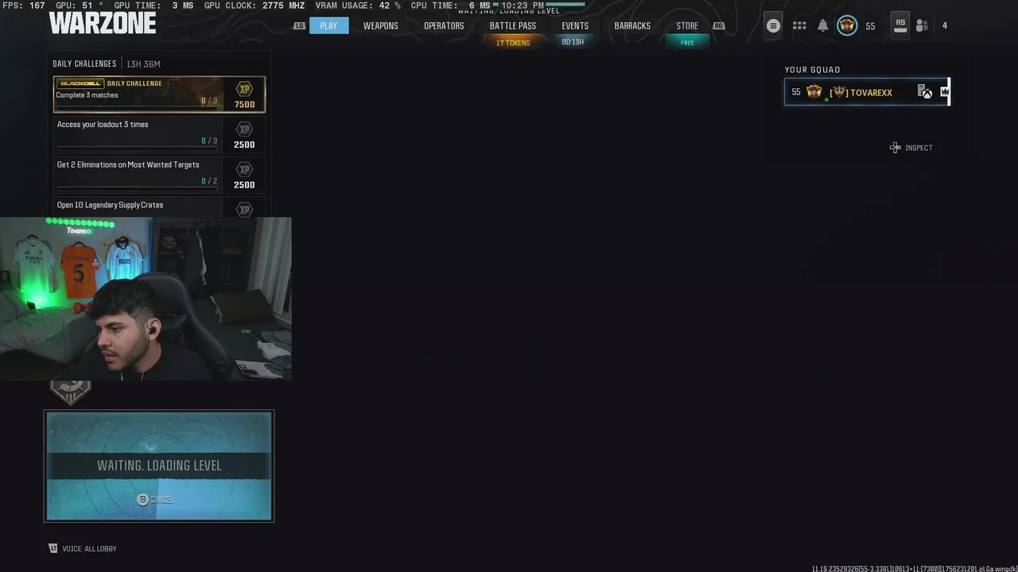
Task: Click XP badge of Most Wanted challenge
Action: pos(244,169)
